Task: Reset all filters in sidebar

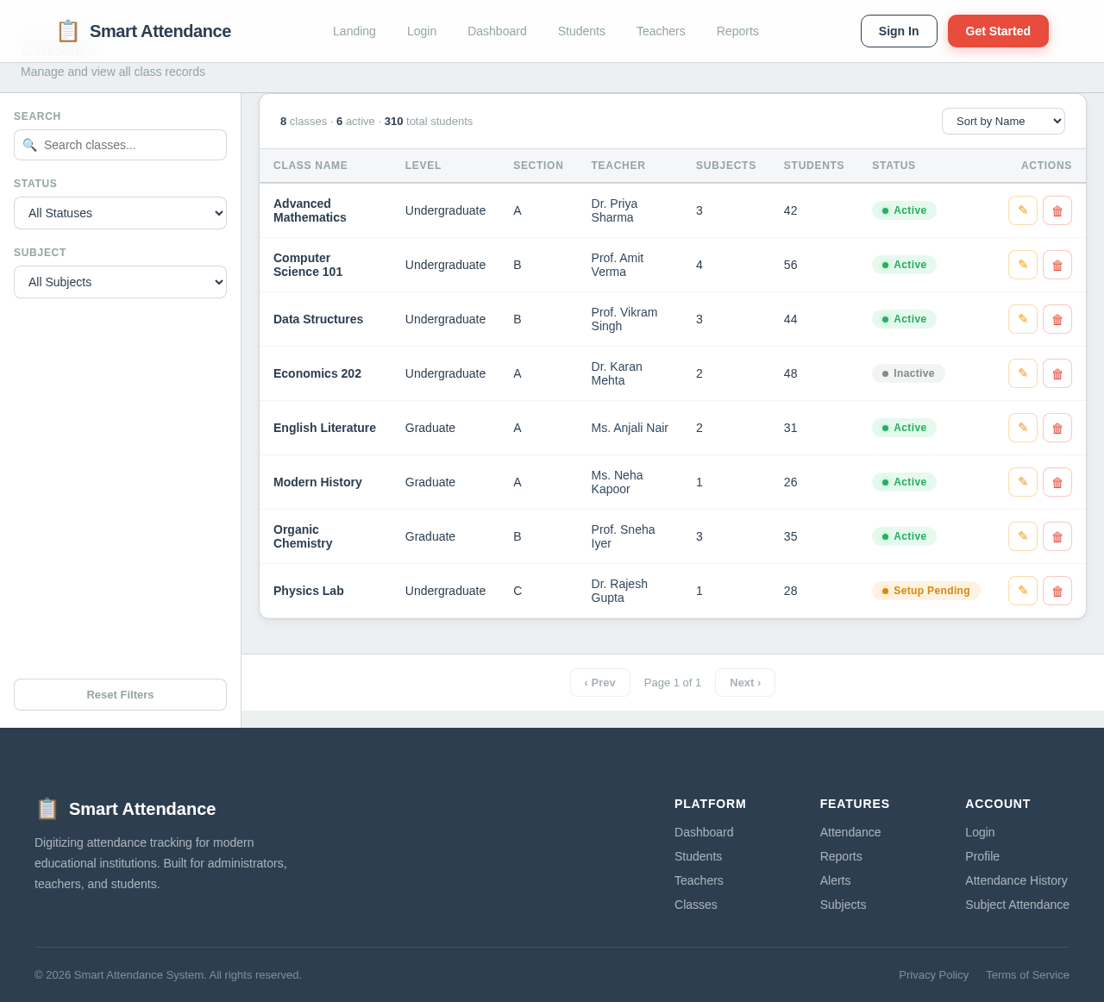Action: (120, 694)
